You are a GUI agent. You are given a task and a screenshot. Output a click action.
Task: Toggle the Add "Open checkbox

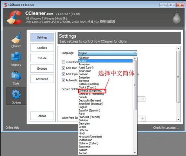click(x=63, y=74)
